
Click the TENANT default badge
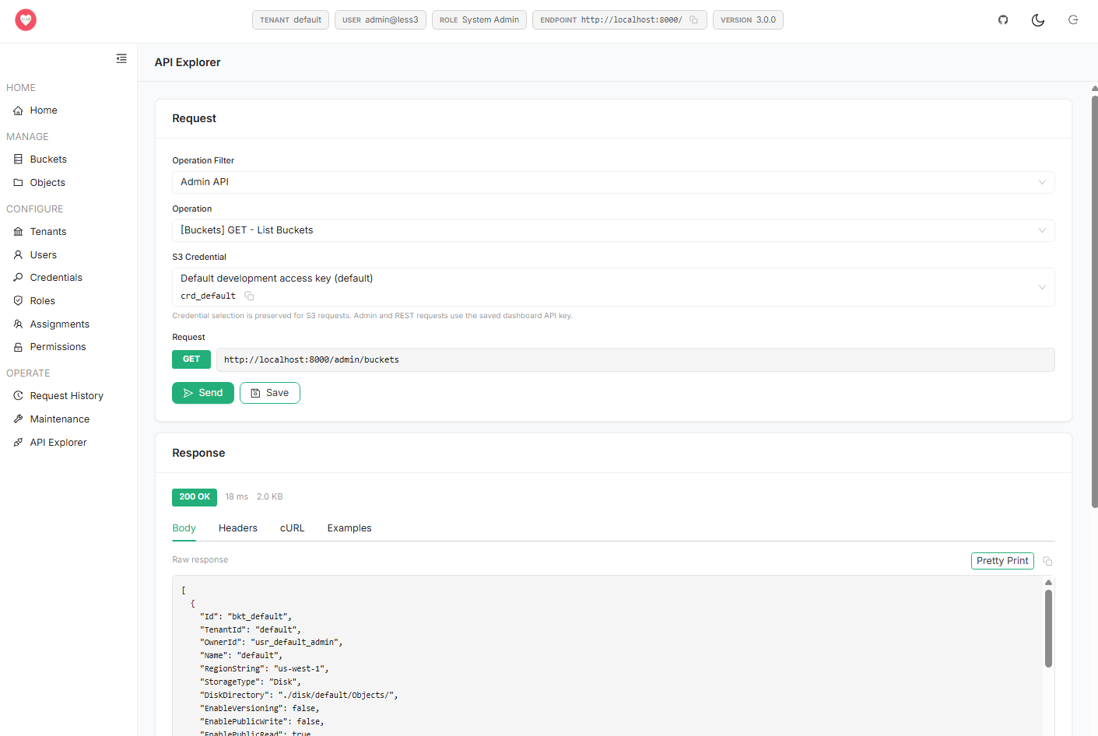[290, 19]
